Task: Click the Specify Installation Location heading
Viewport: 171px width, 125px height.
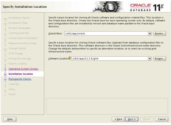Action: click(25, 7)
